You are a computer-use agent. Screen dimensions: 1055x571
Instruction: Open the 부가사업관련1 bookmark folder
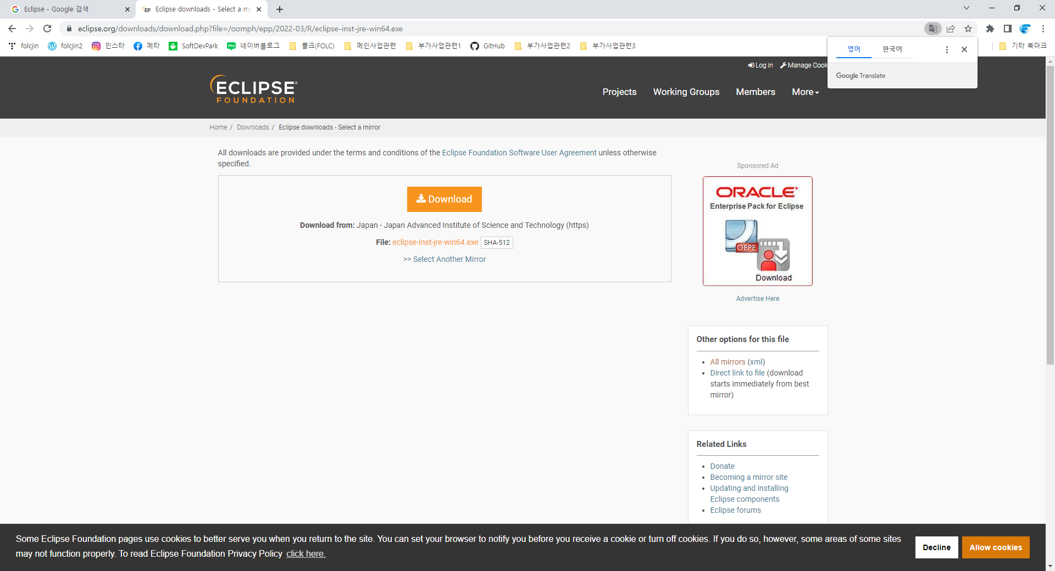pyautogui.click(x=433, y=46)
